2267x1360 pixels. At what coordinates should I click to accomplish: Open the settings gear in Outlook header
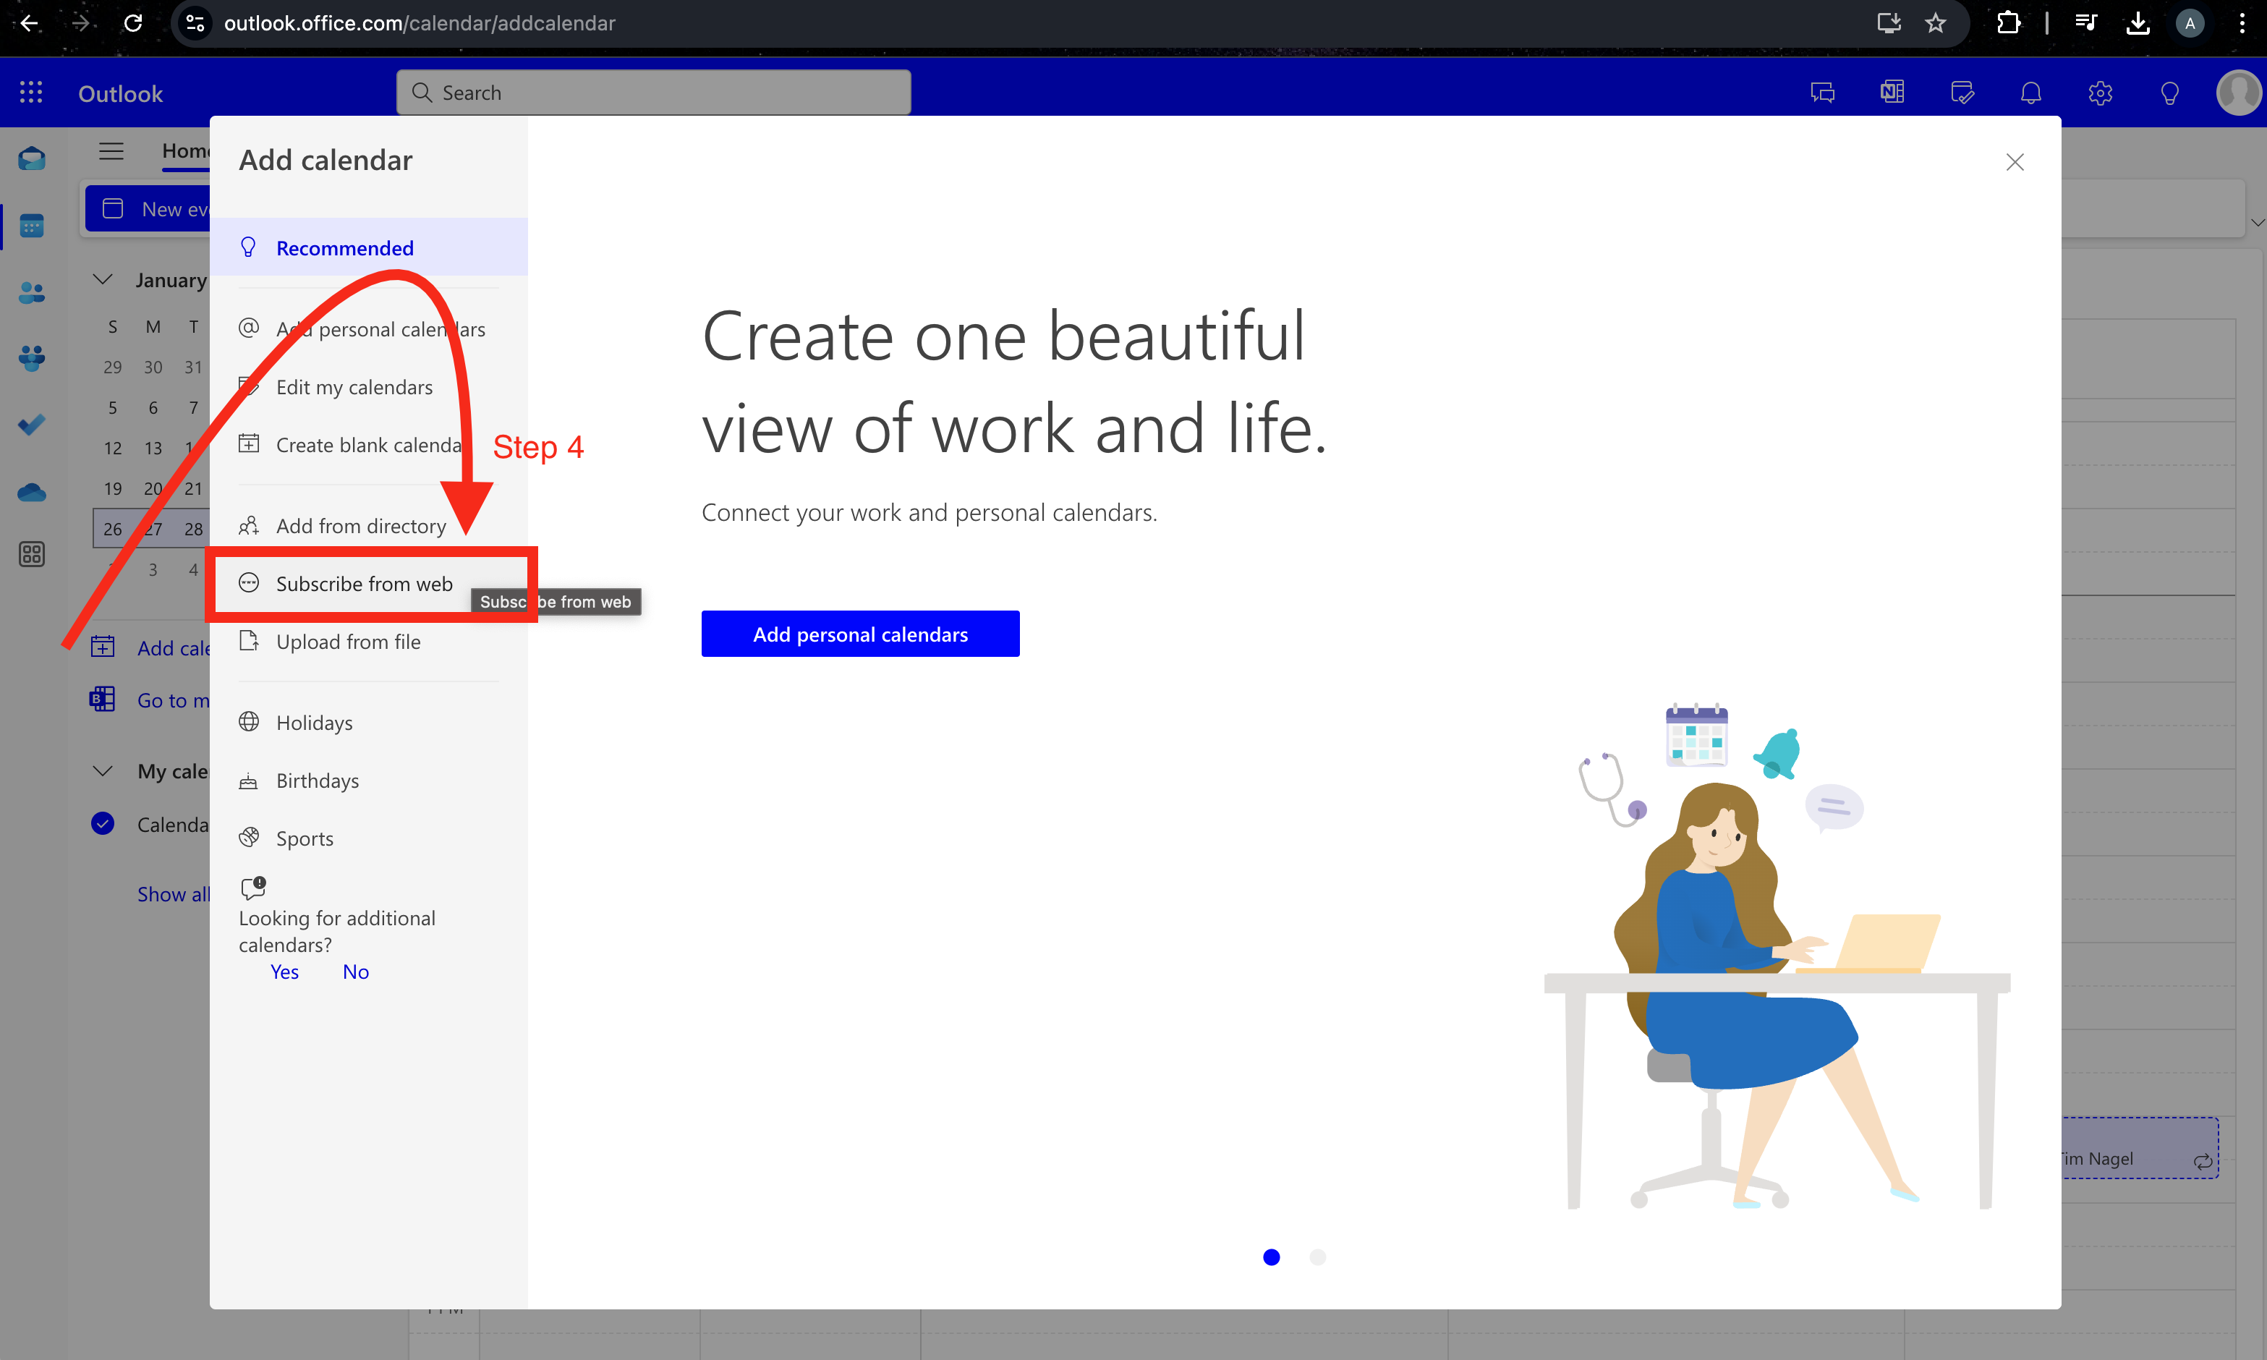[x=2100, y=93]
